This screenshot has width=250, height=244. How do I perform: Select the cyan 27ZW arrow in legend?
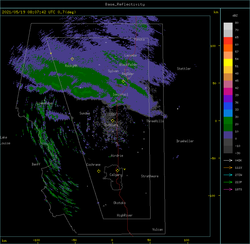tap(228, 175)
